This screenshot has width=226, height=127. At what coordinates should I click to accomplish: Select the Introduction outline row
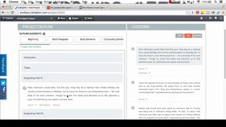(72, 58)
